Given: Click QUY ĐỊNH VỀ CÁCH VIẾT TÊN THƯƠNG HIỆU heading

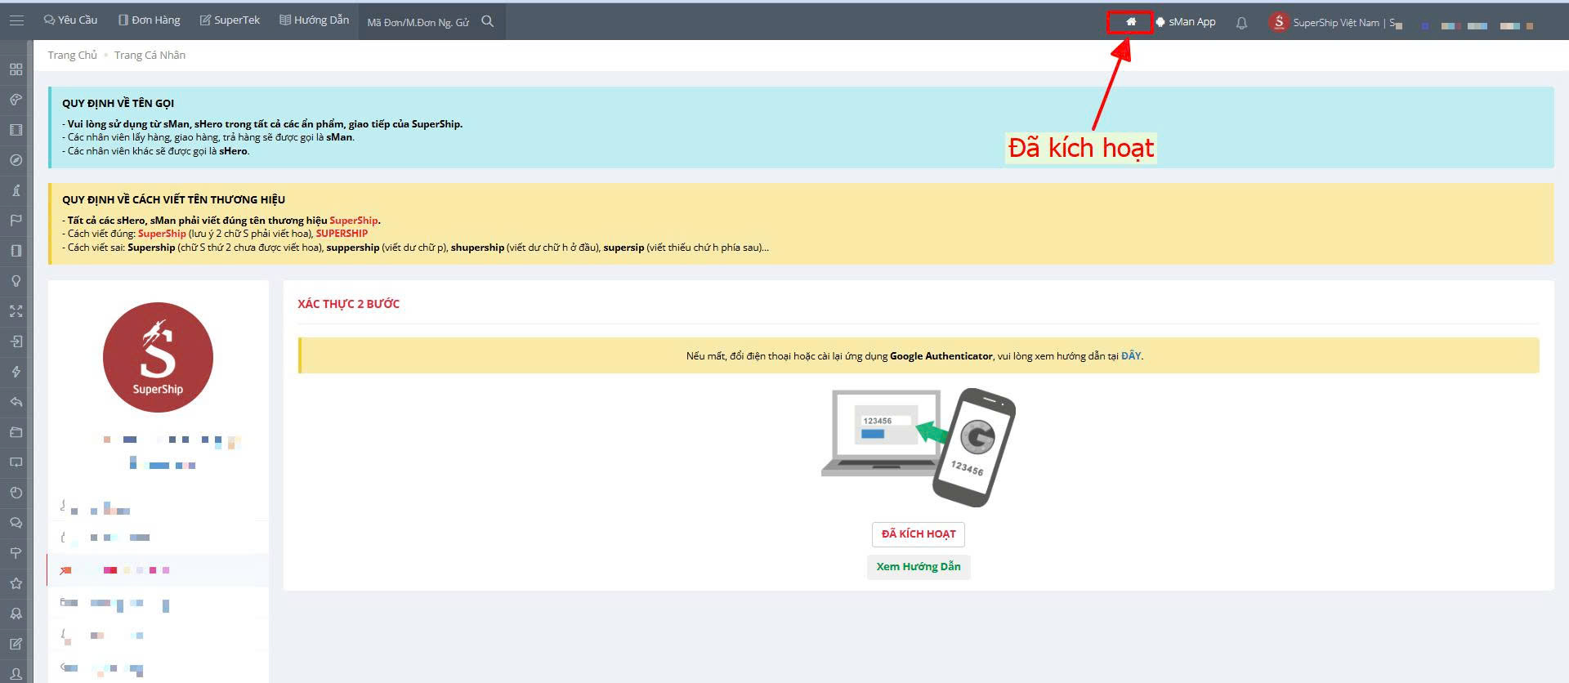Looking at the screenshot, I should point(173,199).
